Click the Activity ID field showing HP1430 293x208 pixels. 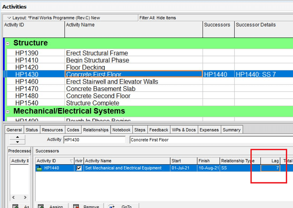coord(94,140)
